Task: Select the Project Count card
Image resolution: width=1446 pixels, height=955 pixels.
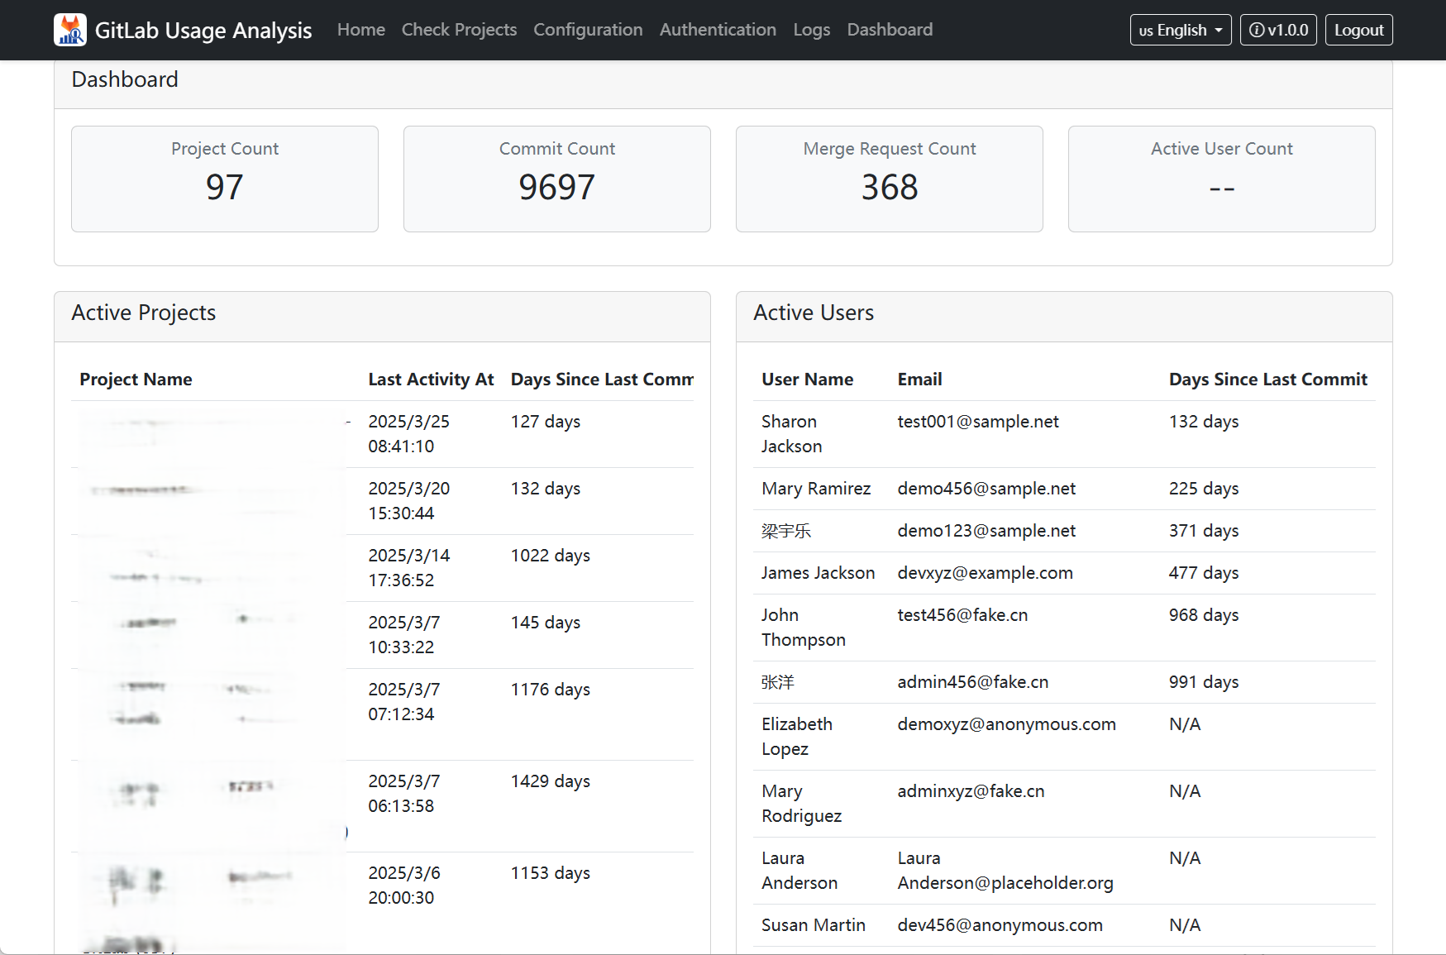Action: click(225, 179)
